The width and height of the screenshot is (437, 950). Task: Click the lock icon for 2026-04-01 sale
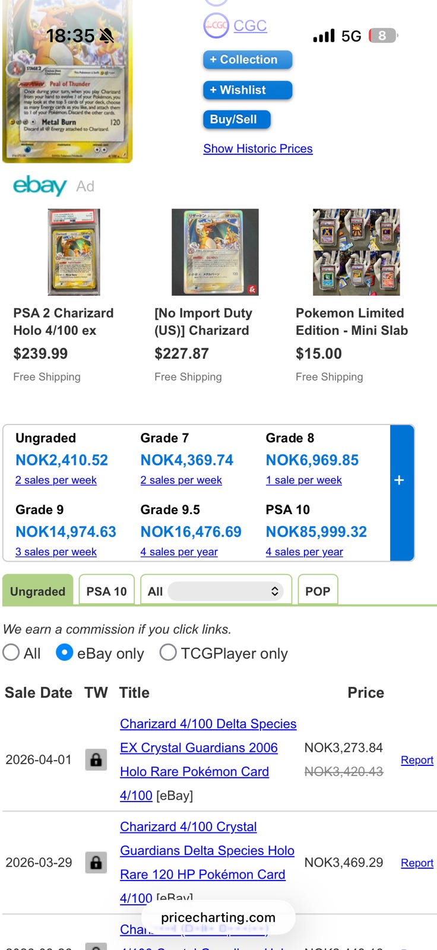(x=96, y=759)
